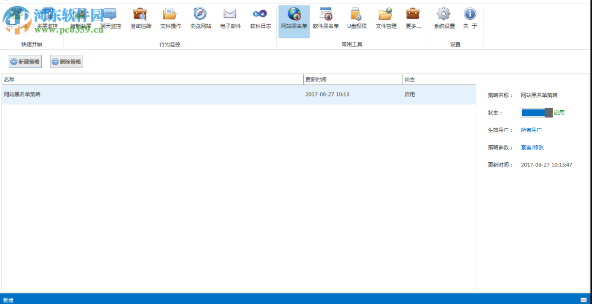Open the 软件黑名单 software blacklist tool
This screenshot has height=304, width=592.
tap(326, 19)
